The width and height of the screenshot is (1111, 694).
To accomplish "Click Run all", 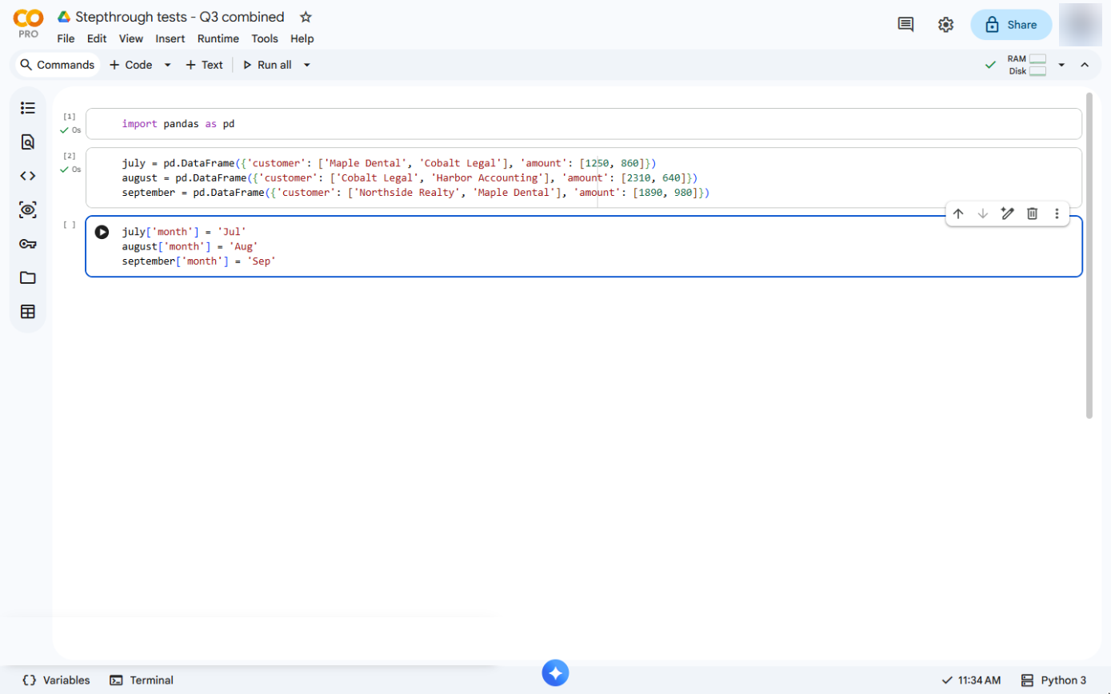I will [x=267, y=65].
